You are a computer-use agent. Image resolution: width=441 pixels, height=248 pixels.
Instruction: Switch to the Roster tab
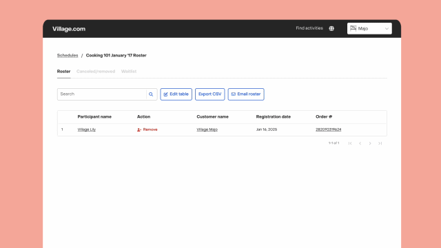pos(63,72)
